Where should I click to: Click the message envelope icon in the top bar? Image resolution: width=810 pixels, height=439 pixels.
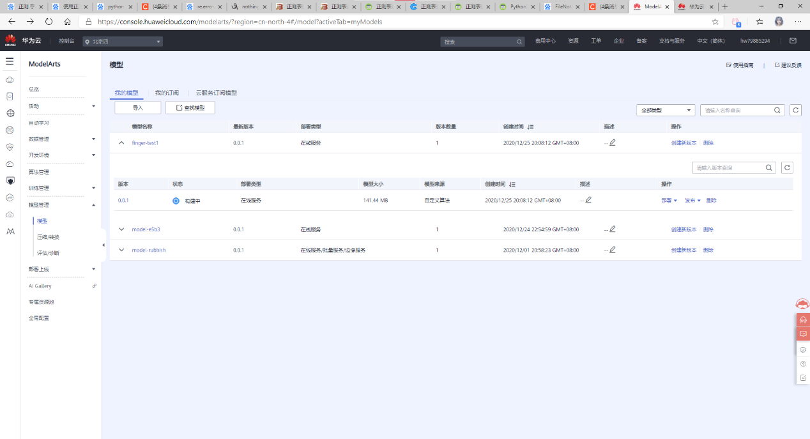[793, 40]
